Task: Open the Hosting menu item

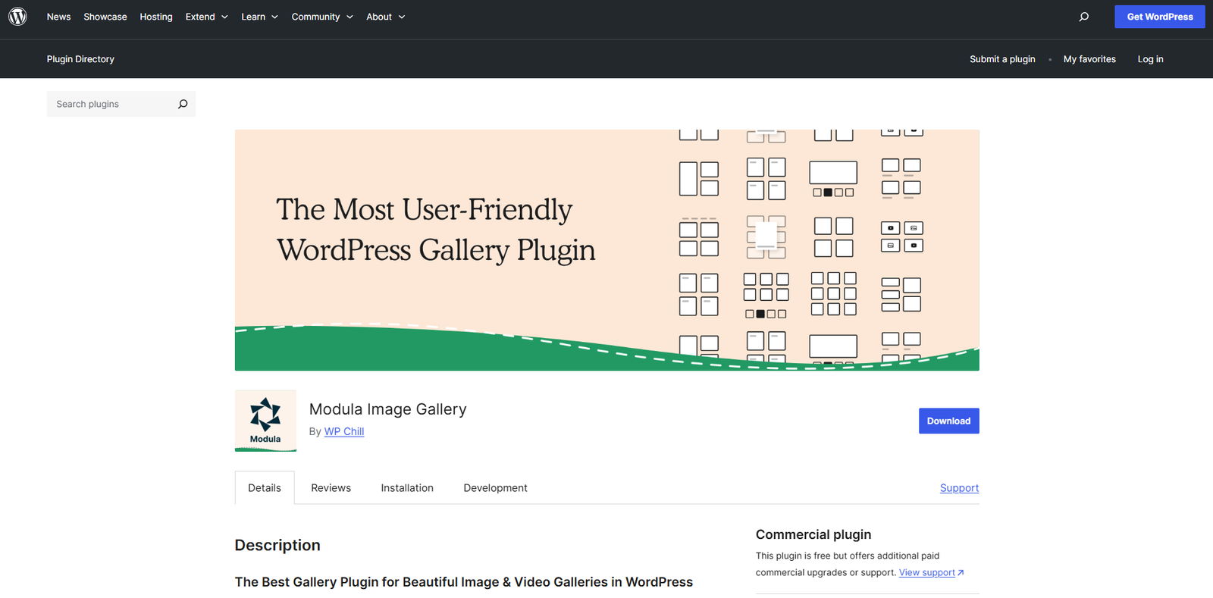Action: [156, 17]
